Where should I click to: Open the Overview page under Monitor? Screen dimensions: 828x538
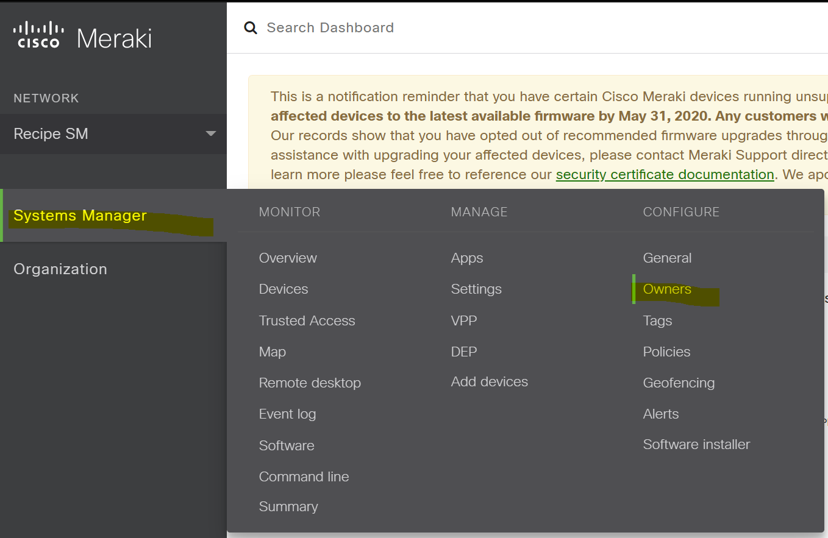[288, 258]
